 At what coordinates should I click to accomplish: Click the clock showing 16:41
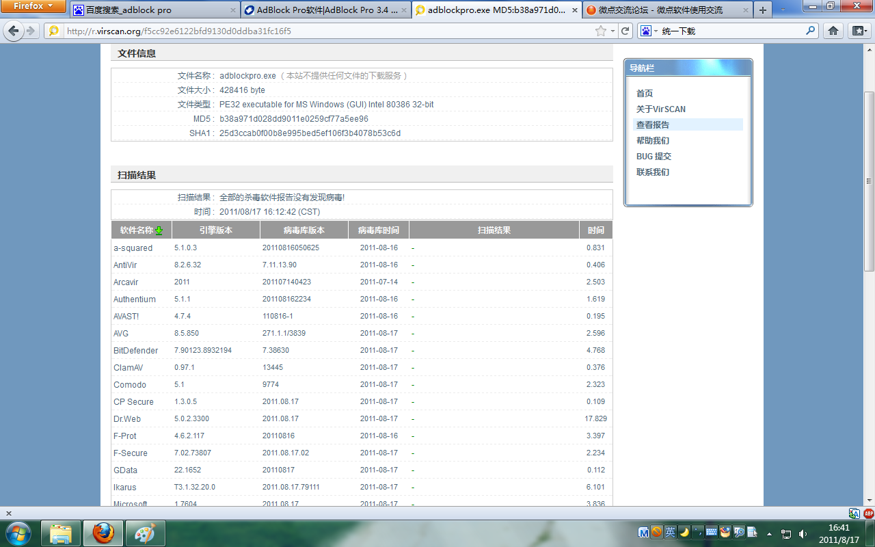(839, 528)
